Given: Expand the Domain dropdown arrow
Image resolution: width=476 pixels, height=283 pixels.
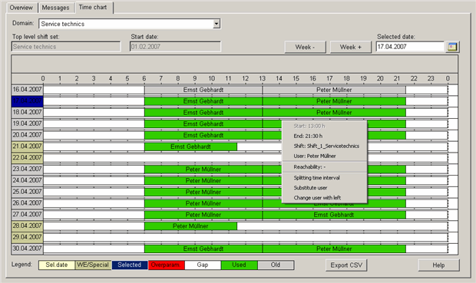Looking at the screenshot, I should pos(217,24).
